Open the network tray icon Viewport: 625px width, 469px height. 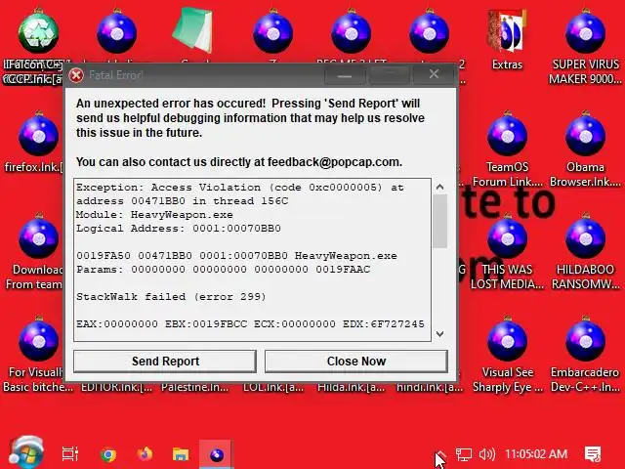(464, 454)
